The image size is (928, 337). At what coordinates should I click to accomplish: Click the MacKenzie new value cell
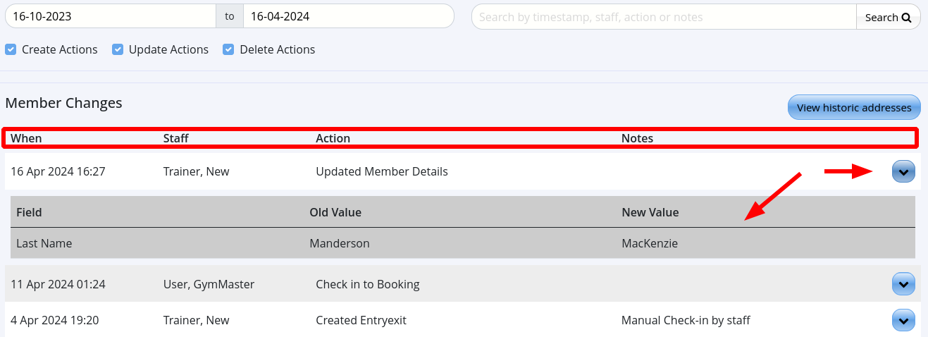[x=649, y=243]
